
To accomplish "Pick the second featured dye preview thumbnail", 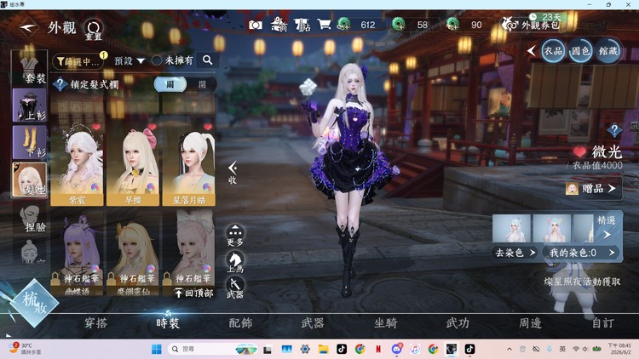I will (x=552, y=228).
